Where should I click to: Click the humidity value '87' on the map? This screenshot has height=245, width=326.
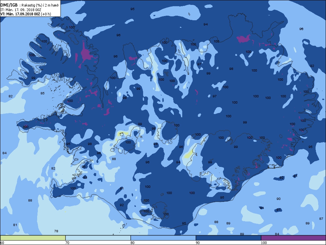pyautogui.click(x=321, y=219)
